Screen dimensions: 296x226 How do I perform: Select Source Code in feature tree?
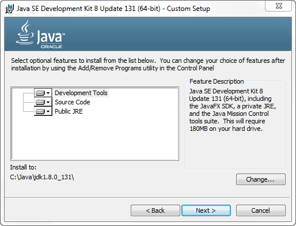[x=73, y=102]
